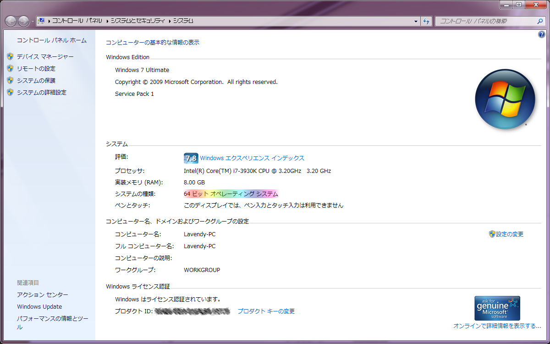This screenshot has width=550, height=344.
Task: Click the shield icon beside システムの保護
Action: click(10, 80)
